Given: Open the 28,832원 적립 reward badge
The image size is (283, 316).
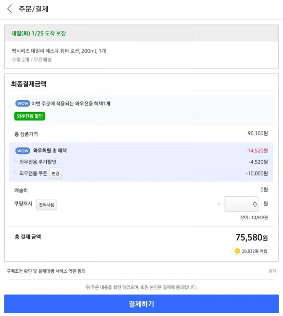Looking at the screenshot, I should click(251, 251).
